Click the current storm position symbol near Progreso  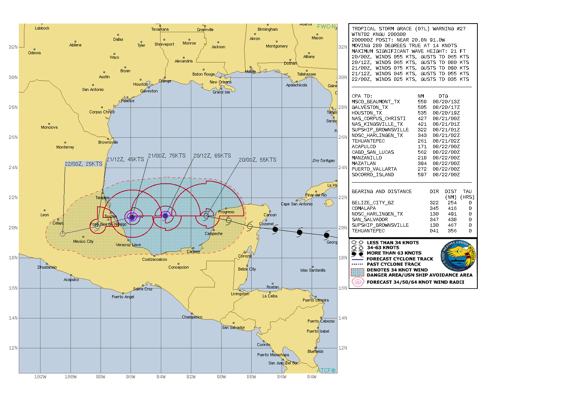[206, 216]
